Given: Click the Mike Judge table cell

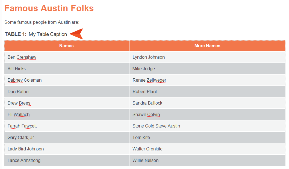Looking at the screenshot, I should point(207,69).
